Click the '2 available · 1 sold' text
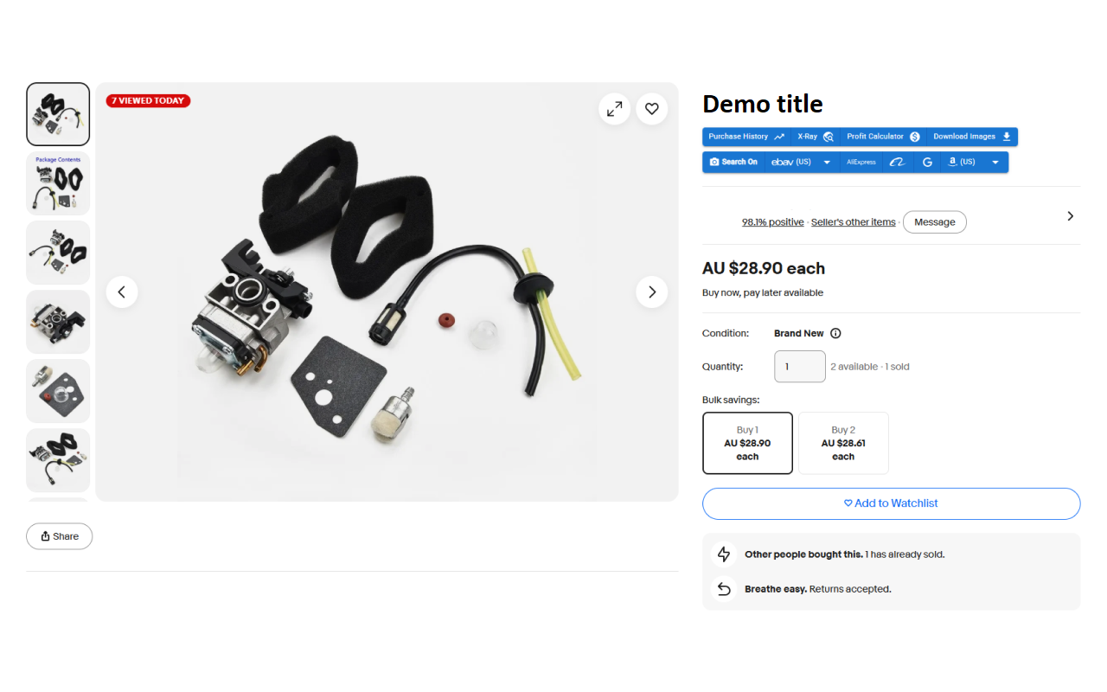This screenshot has height=692, width=1107. point(870,367)
